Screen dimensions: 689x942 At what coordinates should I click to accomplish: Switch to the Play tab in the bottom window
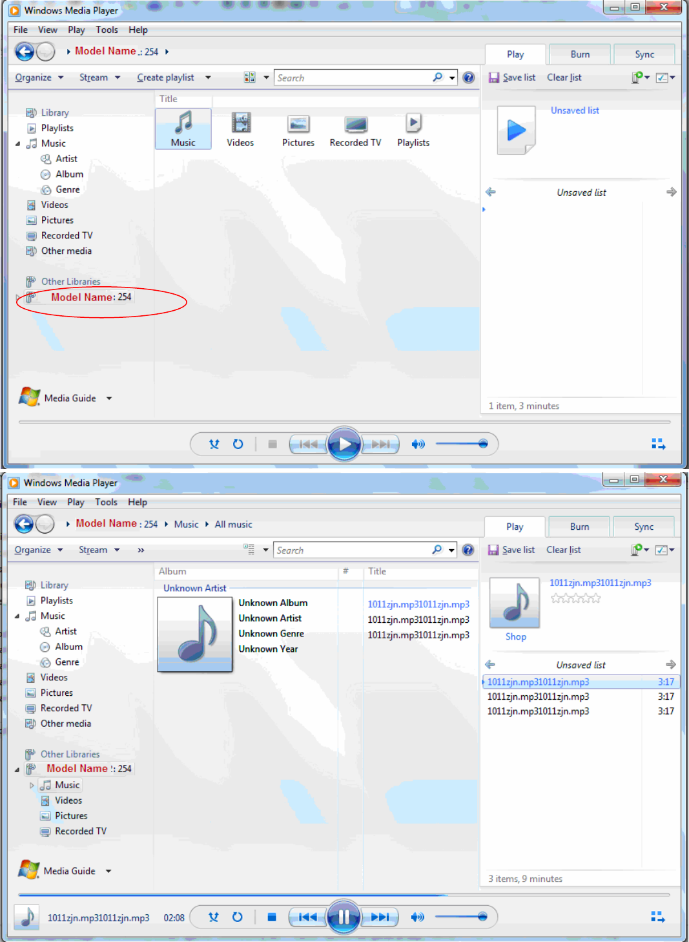515,527
